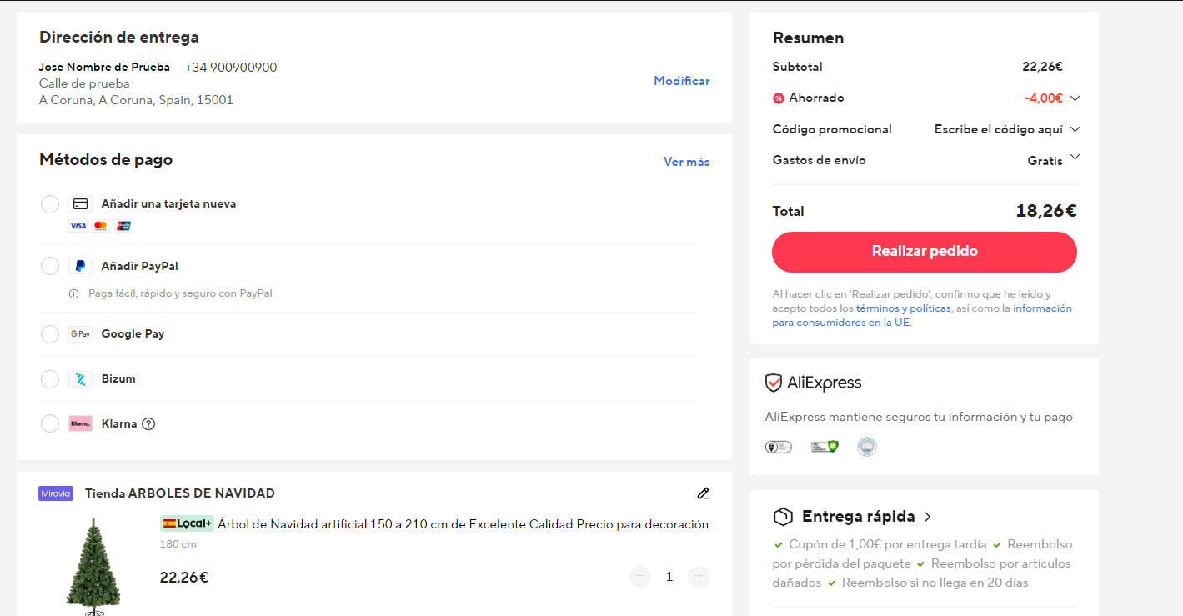1183x616 pixels.
Task: Click Modificar to change delivery address
Action: pyautogui.click(x=682, y=81)
